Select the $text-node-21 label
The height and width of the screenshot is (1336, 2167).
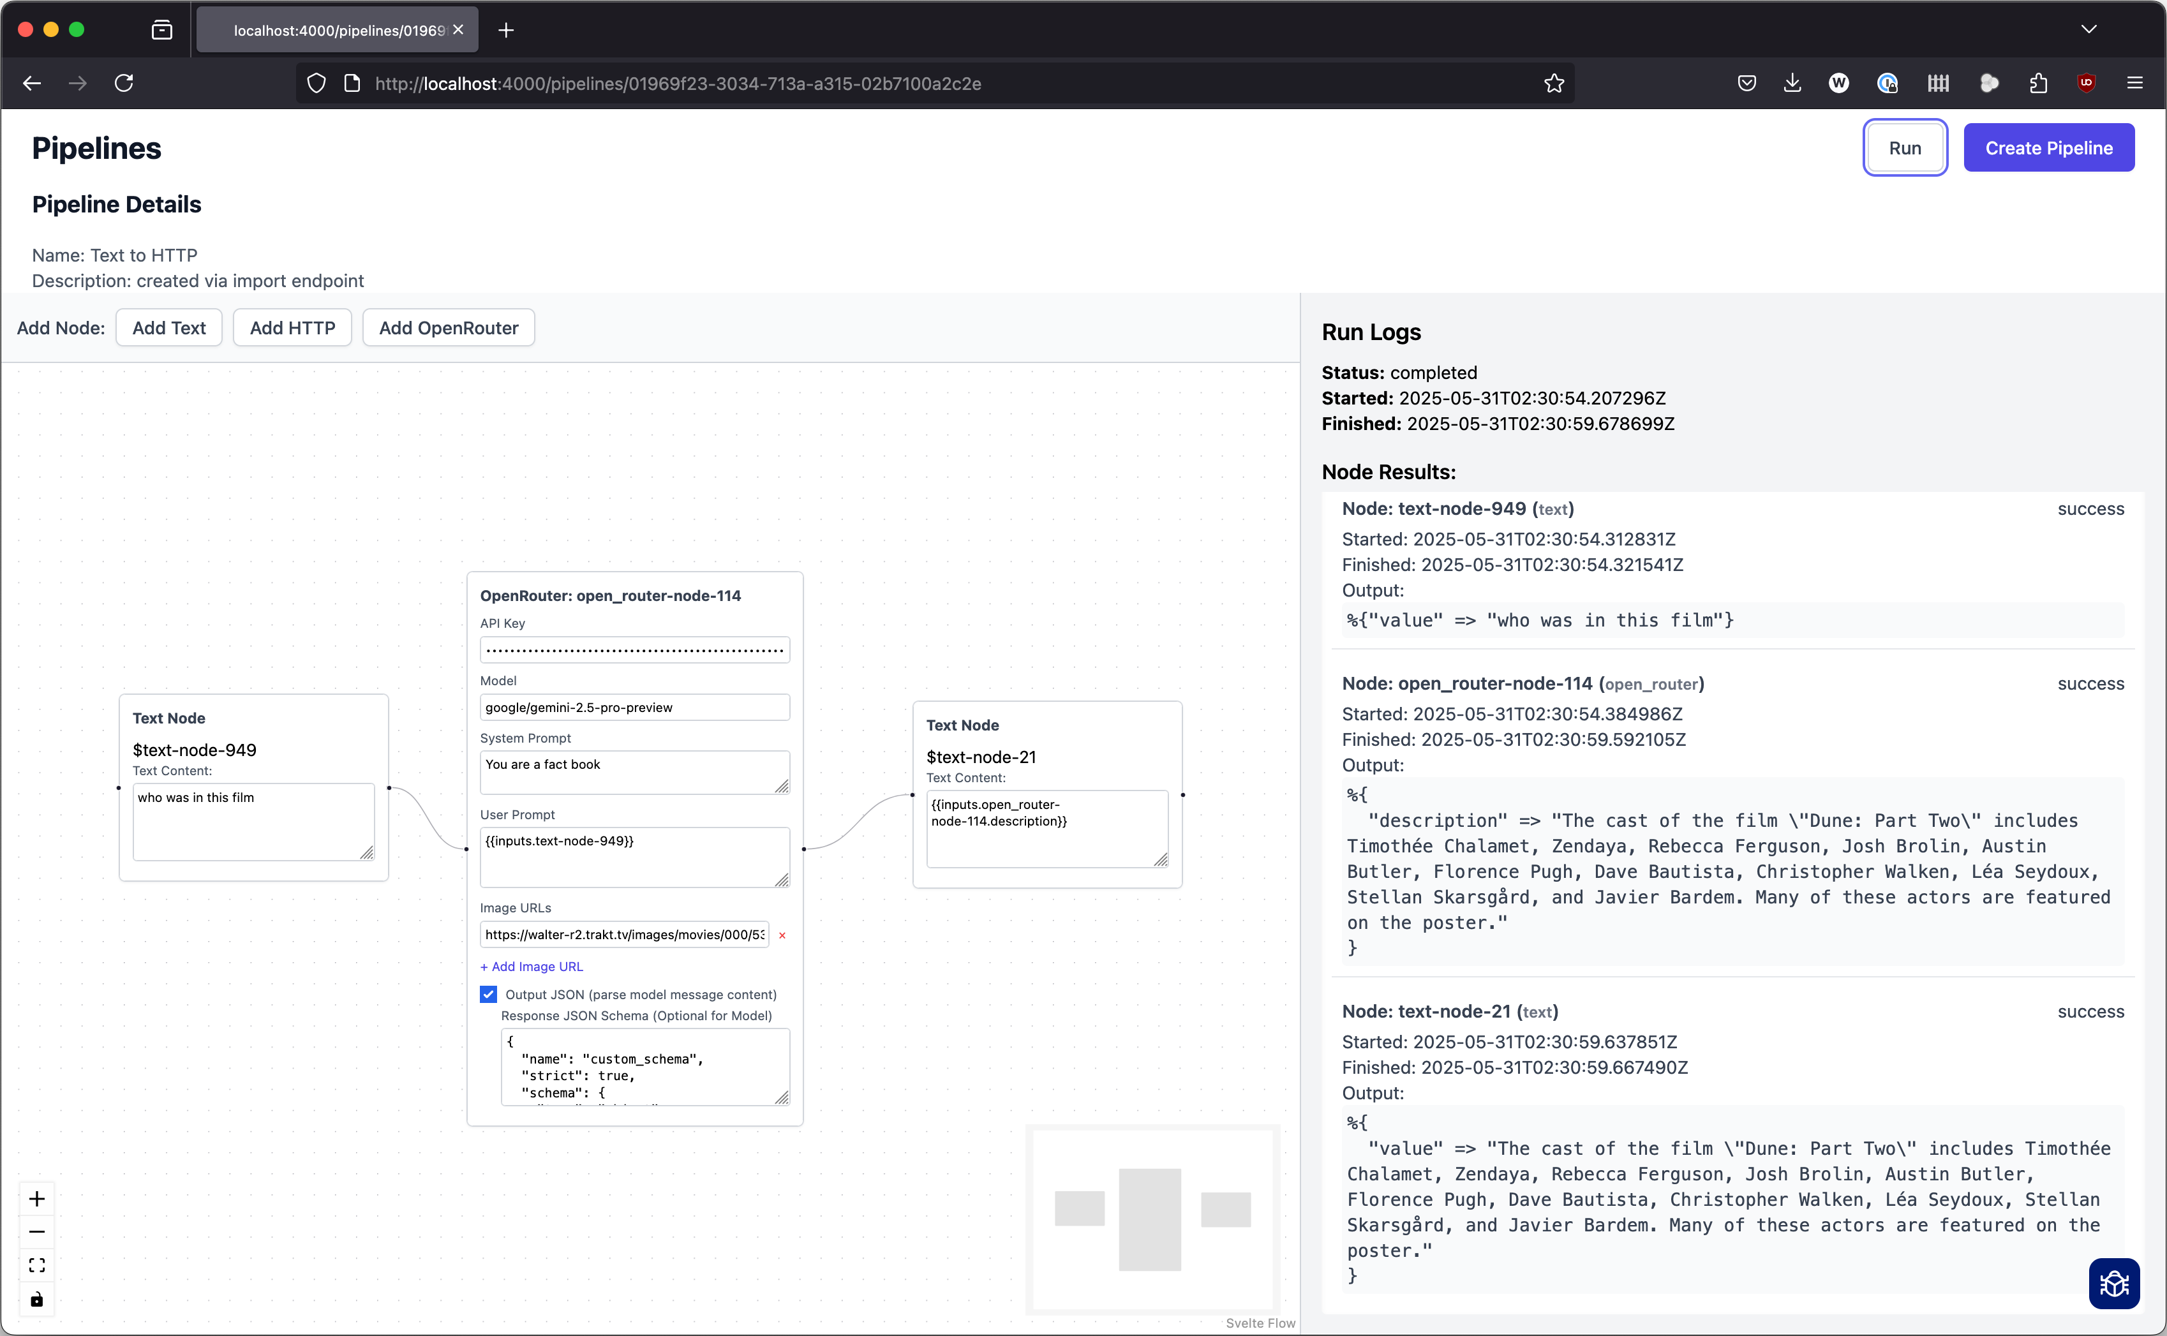(x=981, y=757)
